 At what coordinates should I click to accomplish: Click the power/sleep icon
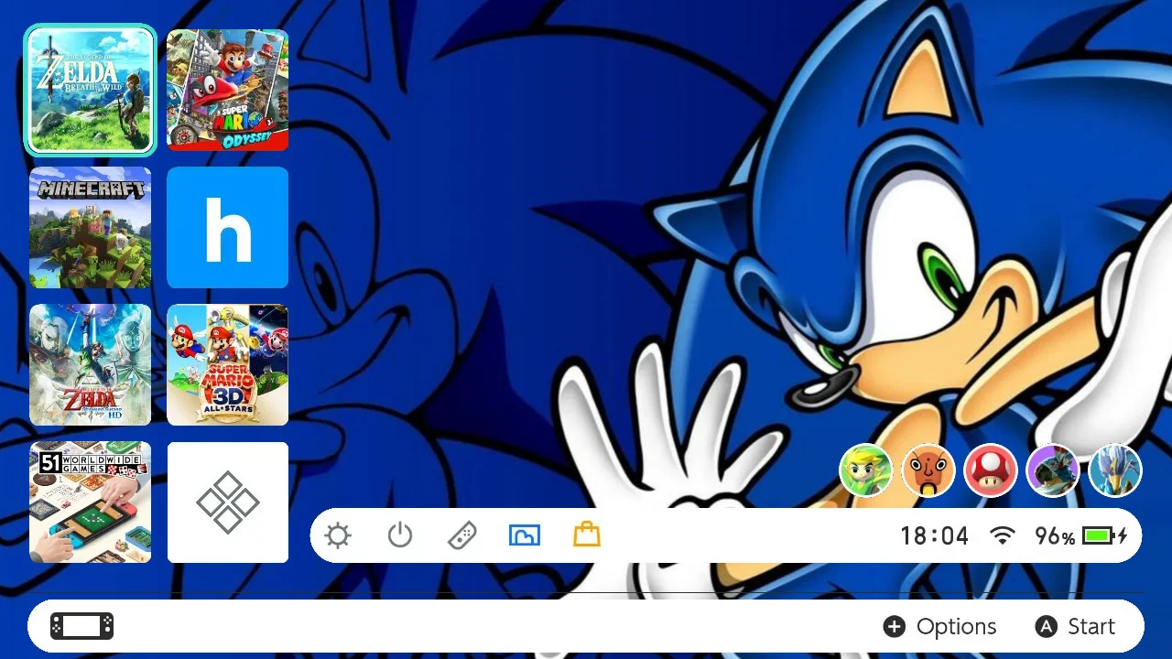tap(400, 535)
